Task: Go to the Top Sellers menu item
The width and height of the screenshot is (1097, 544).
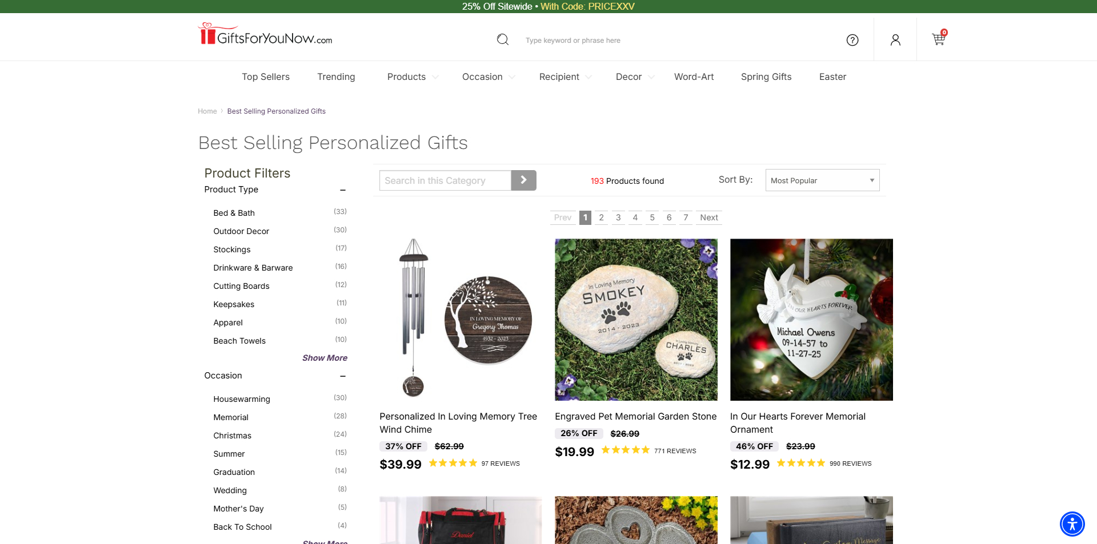Action: pos(266,77)
